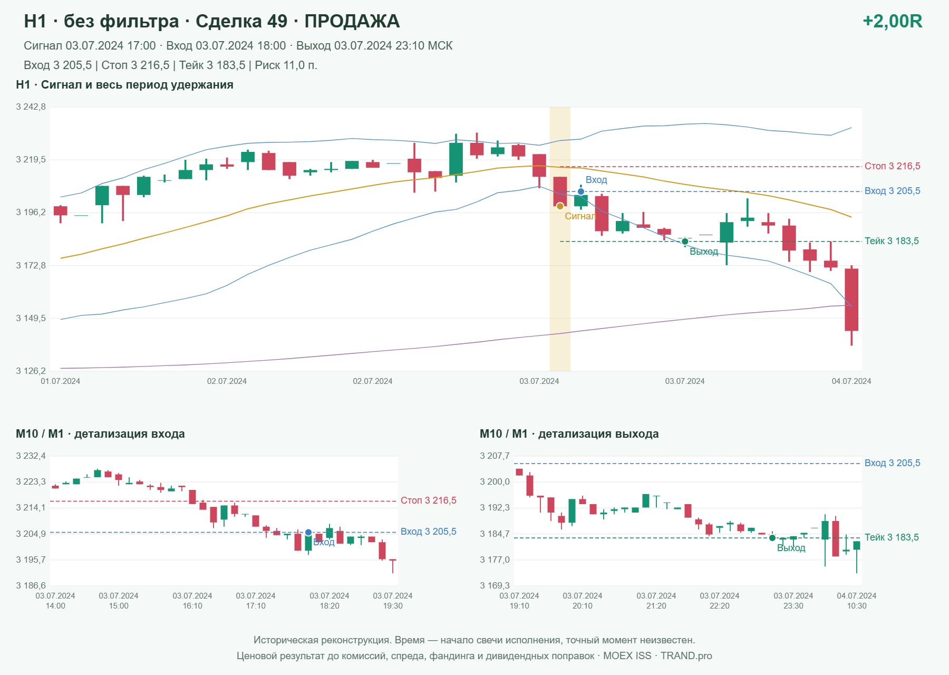The image size is (949, 675).
Task: Select 'Вход 3 205,5' label in entry detail chart
Action: [x=428, y=532]
